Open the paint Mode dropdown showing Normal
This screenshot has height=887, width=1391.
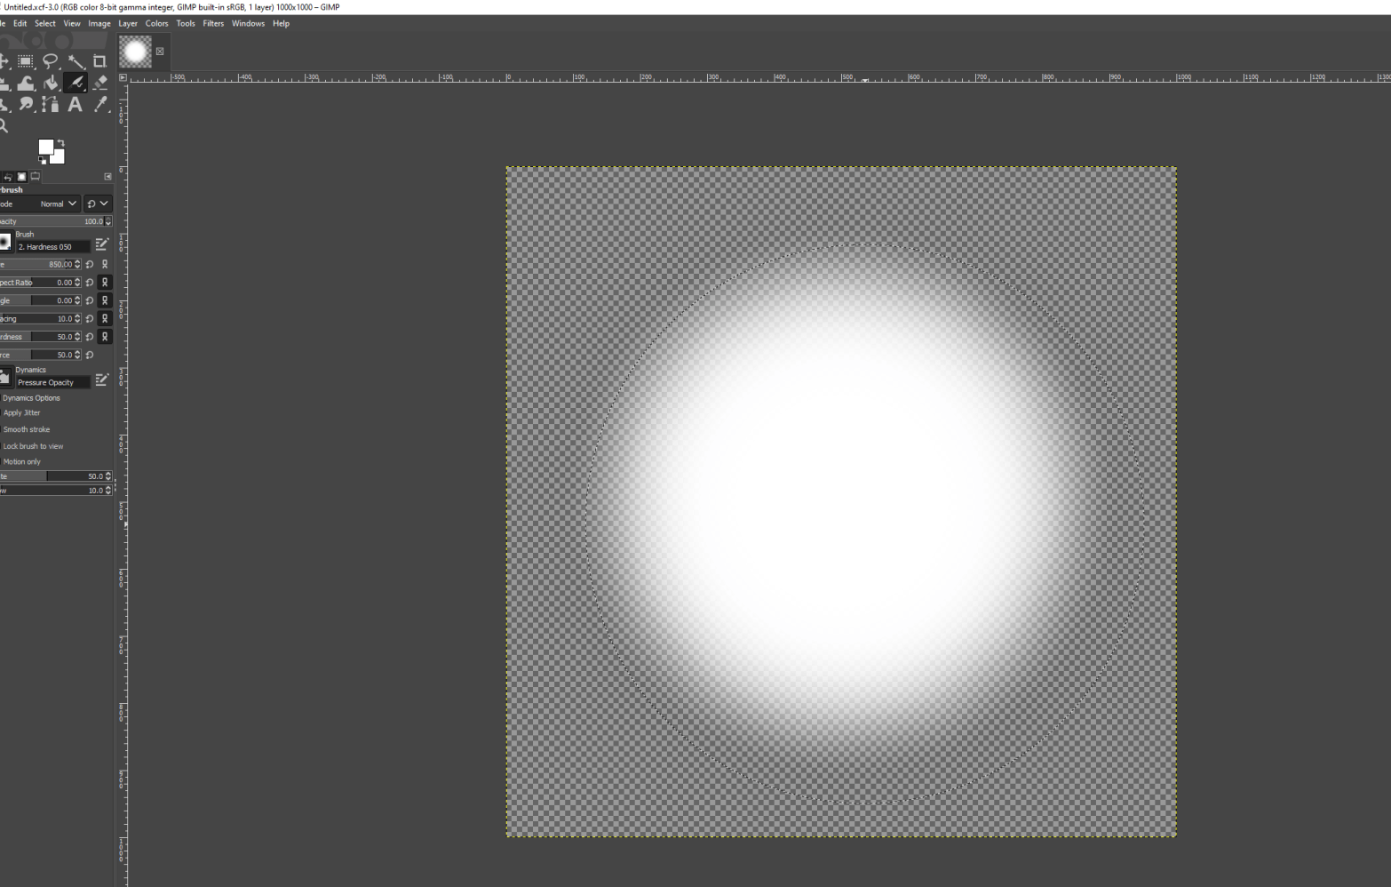pos(58,204)
